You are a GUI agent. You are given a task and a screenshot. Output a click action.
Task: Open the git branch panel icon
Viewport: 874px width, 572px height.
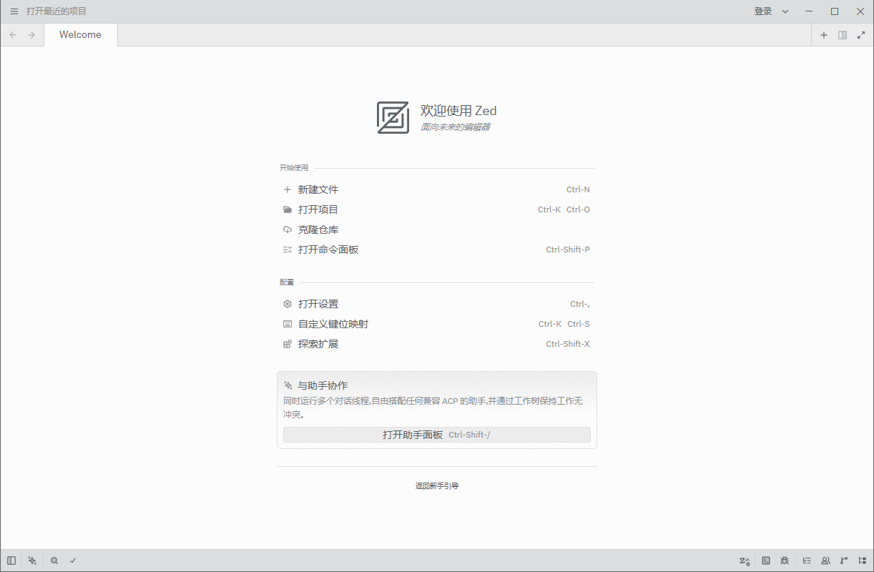pos(844,561)
